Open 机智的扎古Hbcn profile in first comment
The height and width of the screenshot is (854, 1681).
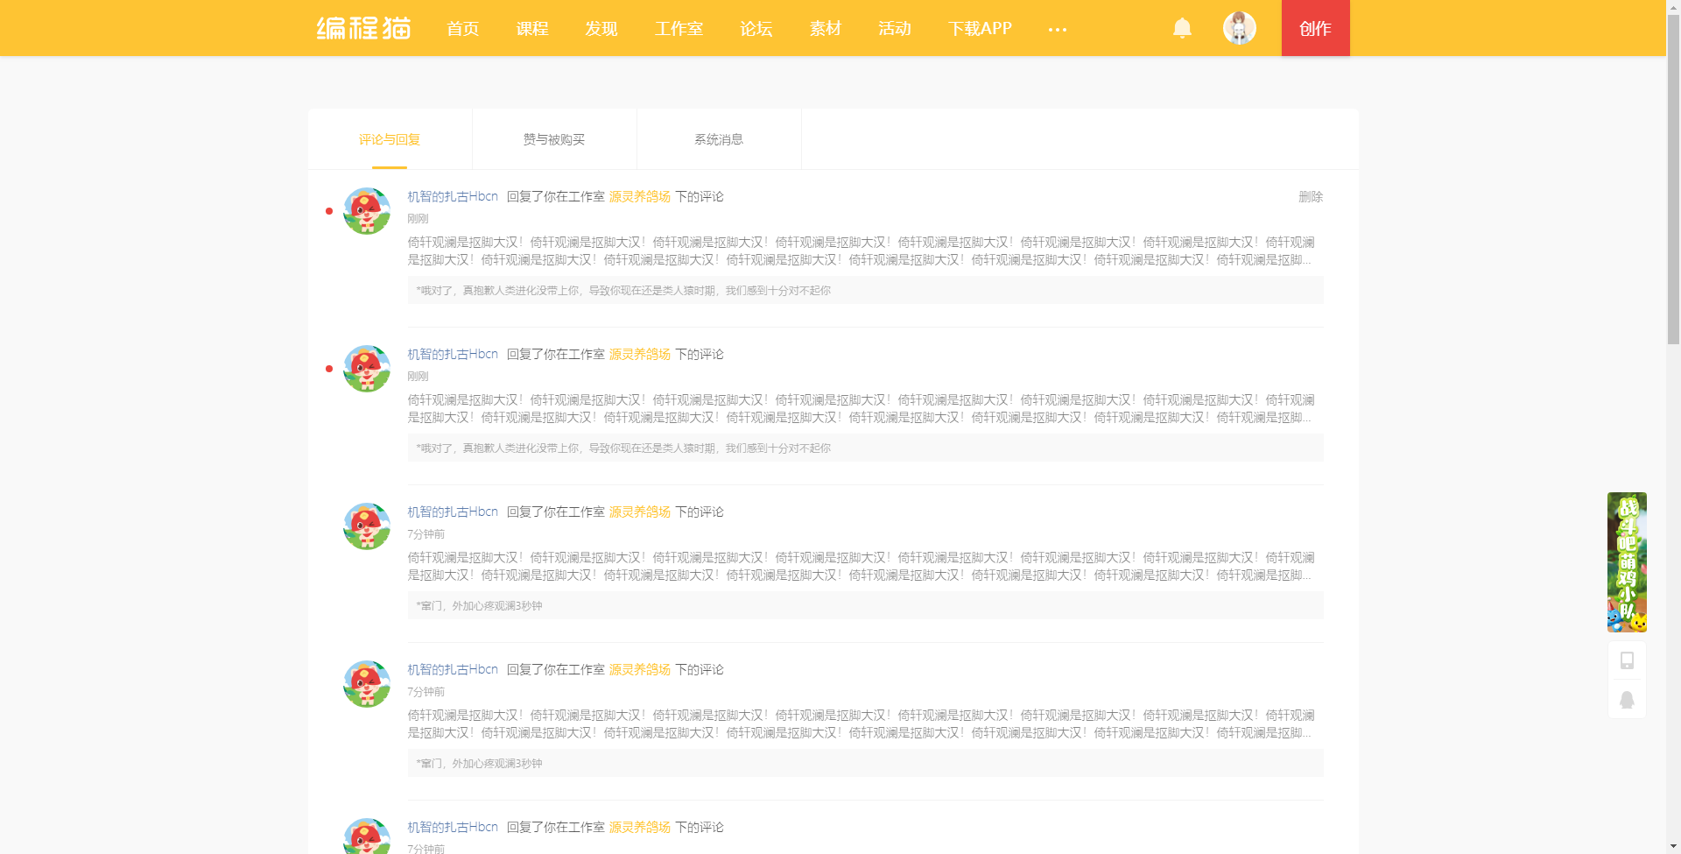[x=453, y=197]
